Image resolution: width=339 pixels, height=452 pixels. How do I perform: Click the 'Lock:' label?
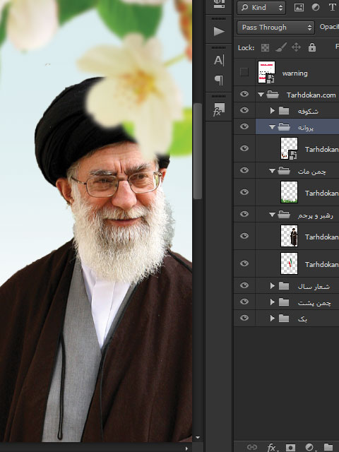click(246, 48)
